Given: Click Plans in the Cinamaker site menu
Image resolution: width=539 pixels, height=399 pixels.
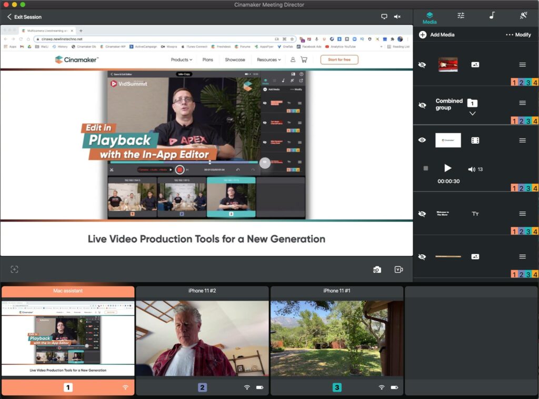Looking at the screenshot, I should [x=207, y=59].
